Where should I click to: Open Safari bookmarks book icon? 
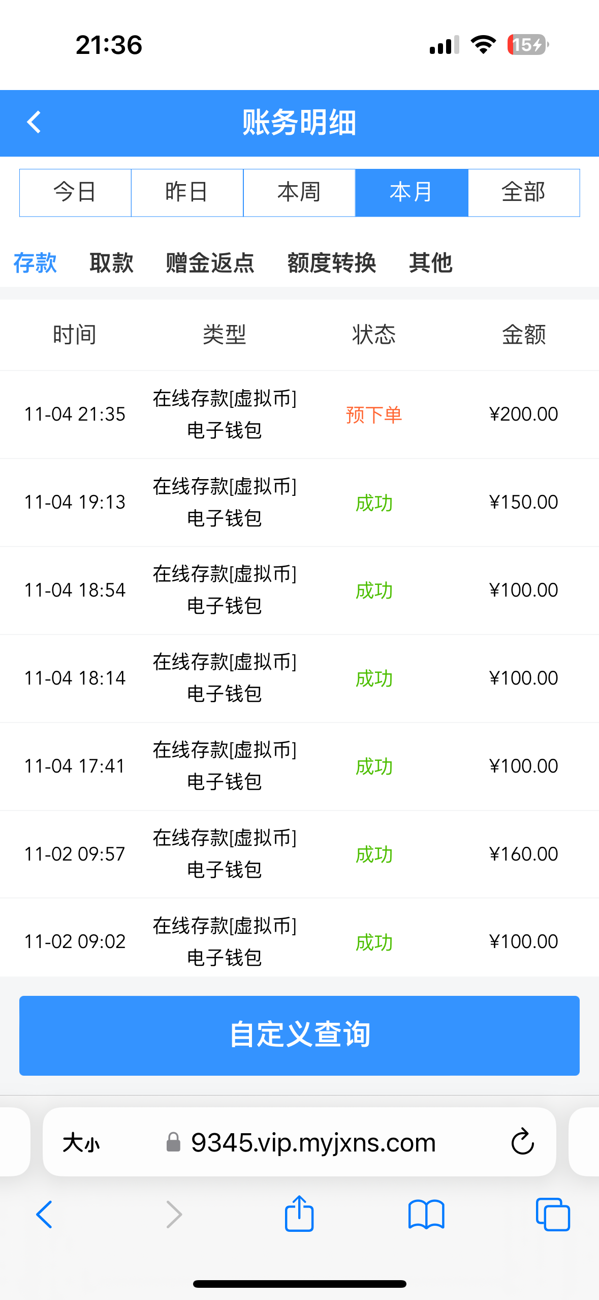tap(426, 1214)
